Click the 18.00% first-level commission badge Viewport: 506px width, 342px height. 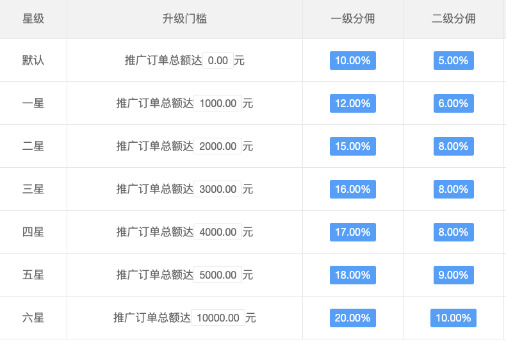352,275
